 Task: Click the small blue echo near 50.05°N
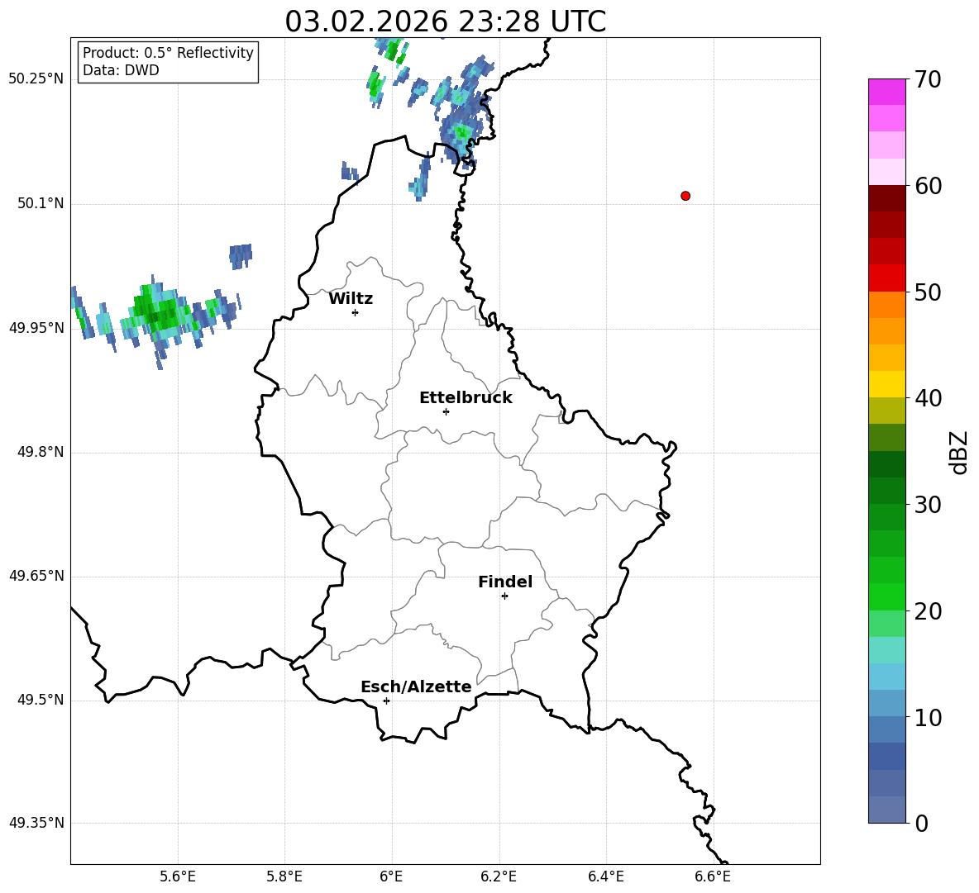click(x=241, y=256)
